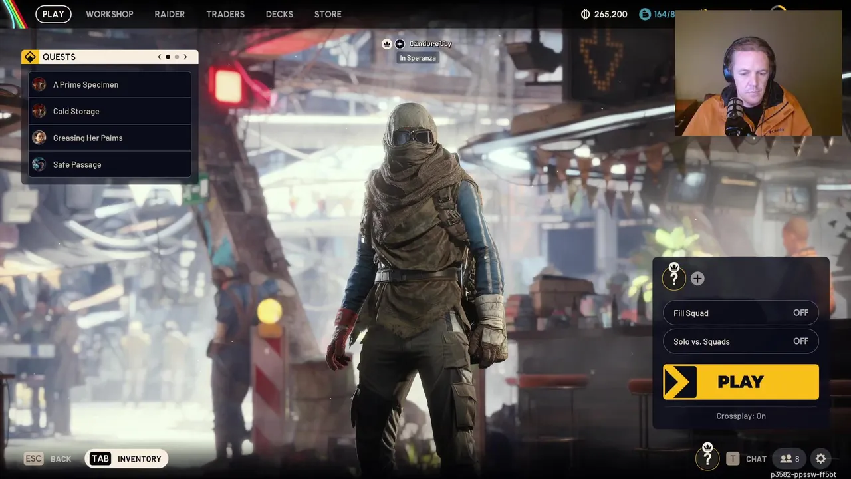851x479 pixels.
Task: Open settings gear icon
Action: 821,459
